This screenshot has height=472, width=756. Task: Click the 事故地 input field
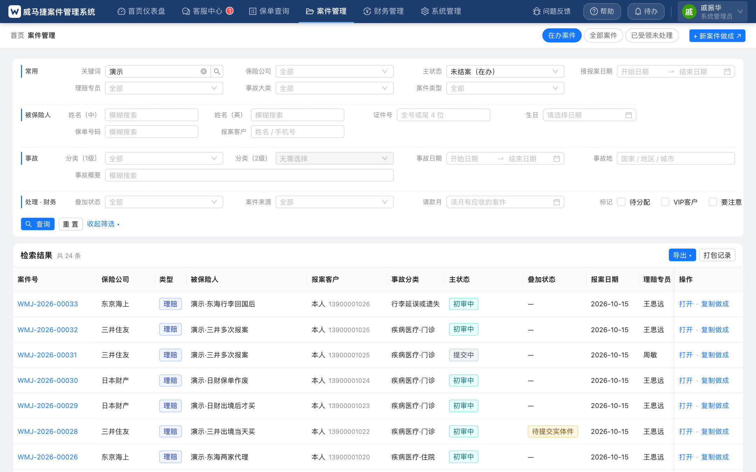click(x=675, y=159)
